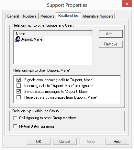
Task: Remove the selected relationship with the Remove button
Action: pyautogui.click(x=111, y=44)
